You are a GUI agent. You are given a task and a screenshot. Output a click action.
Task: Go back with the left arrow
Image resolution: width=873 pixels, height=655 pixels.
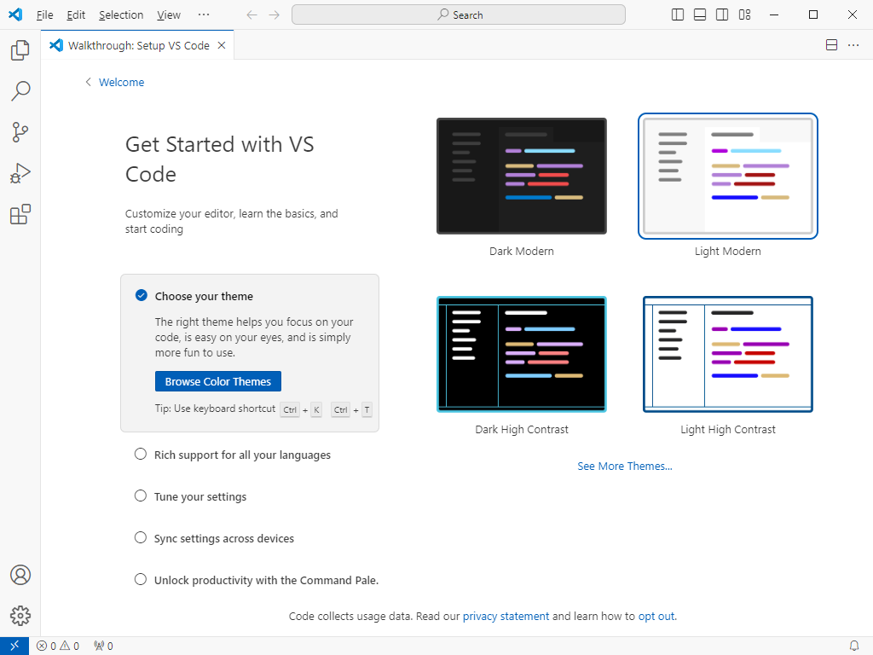[251, 15]
